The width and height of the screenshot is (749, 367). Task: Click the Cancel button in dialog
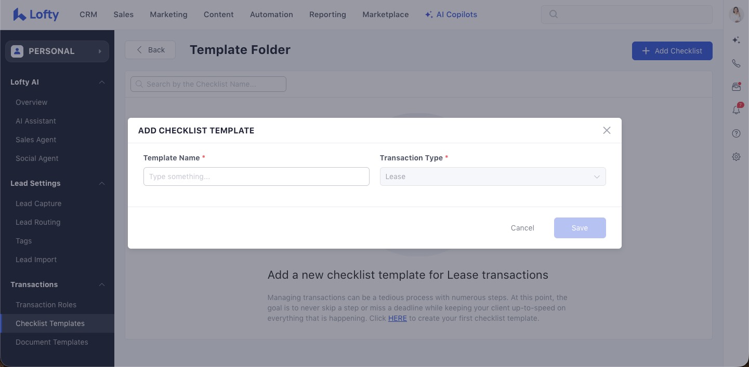[x=522, y=228]
